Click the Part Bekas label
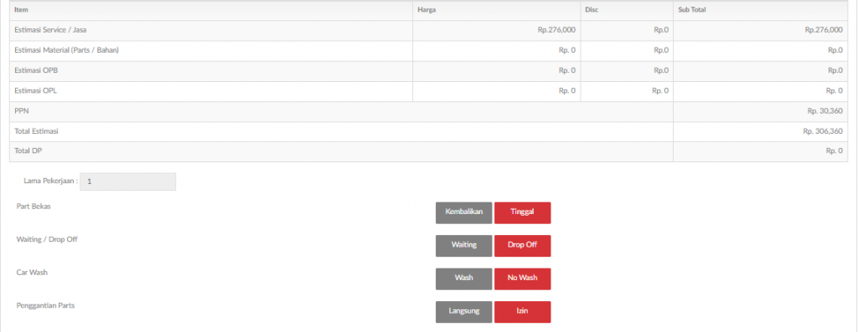This screenshot has height=332, width=858. pos(34,207)
